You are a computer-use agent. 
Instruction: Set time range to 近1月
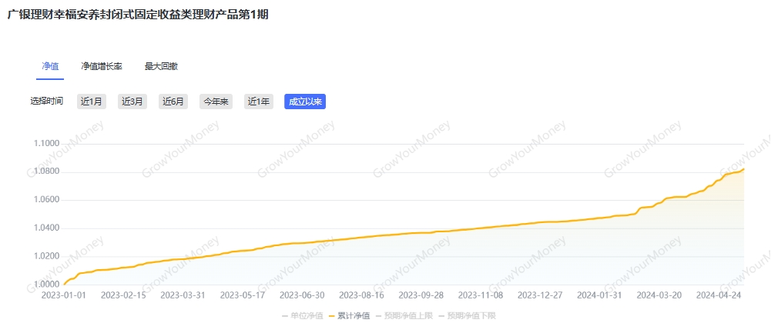pos(91,102)
